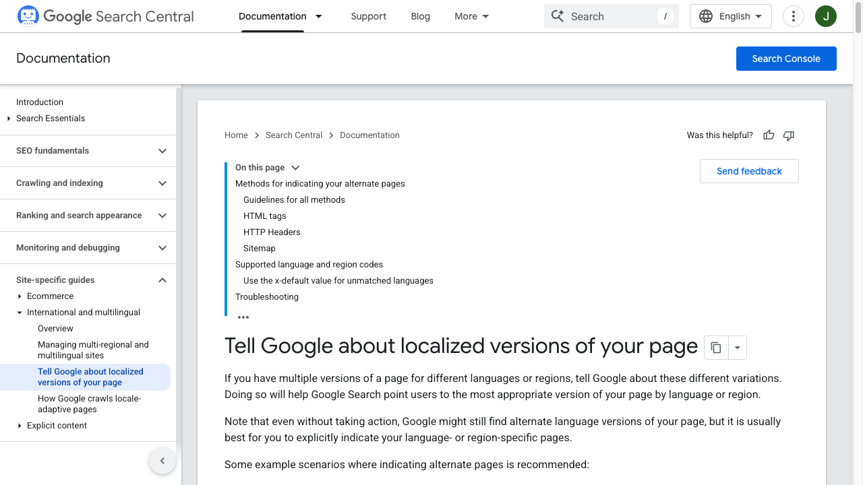Open Managing multi-regional and multilingual sites

(93, 350)
